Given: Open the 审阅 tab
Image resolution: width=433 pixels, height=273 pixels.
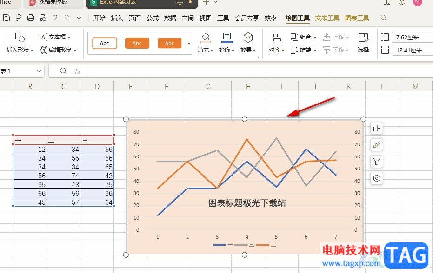Looking at the screenshot, I should point(188,18).
